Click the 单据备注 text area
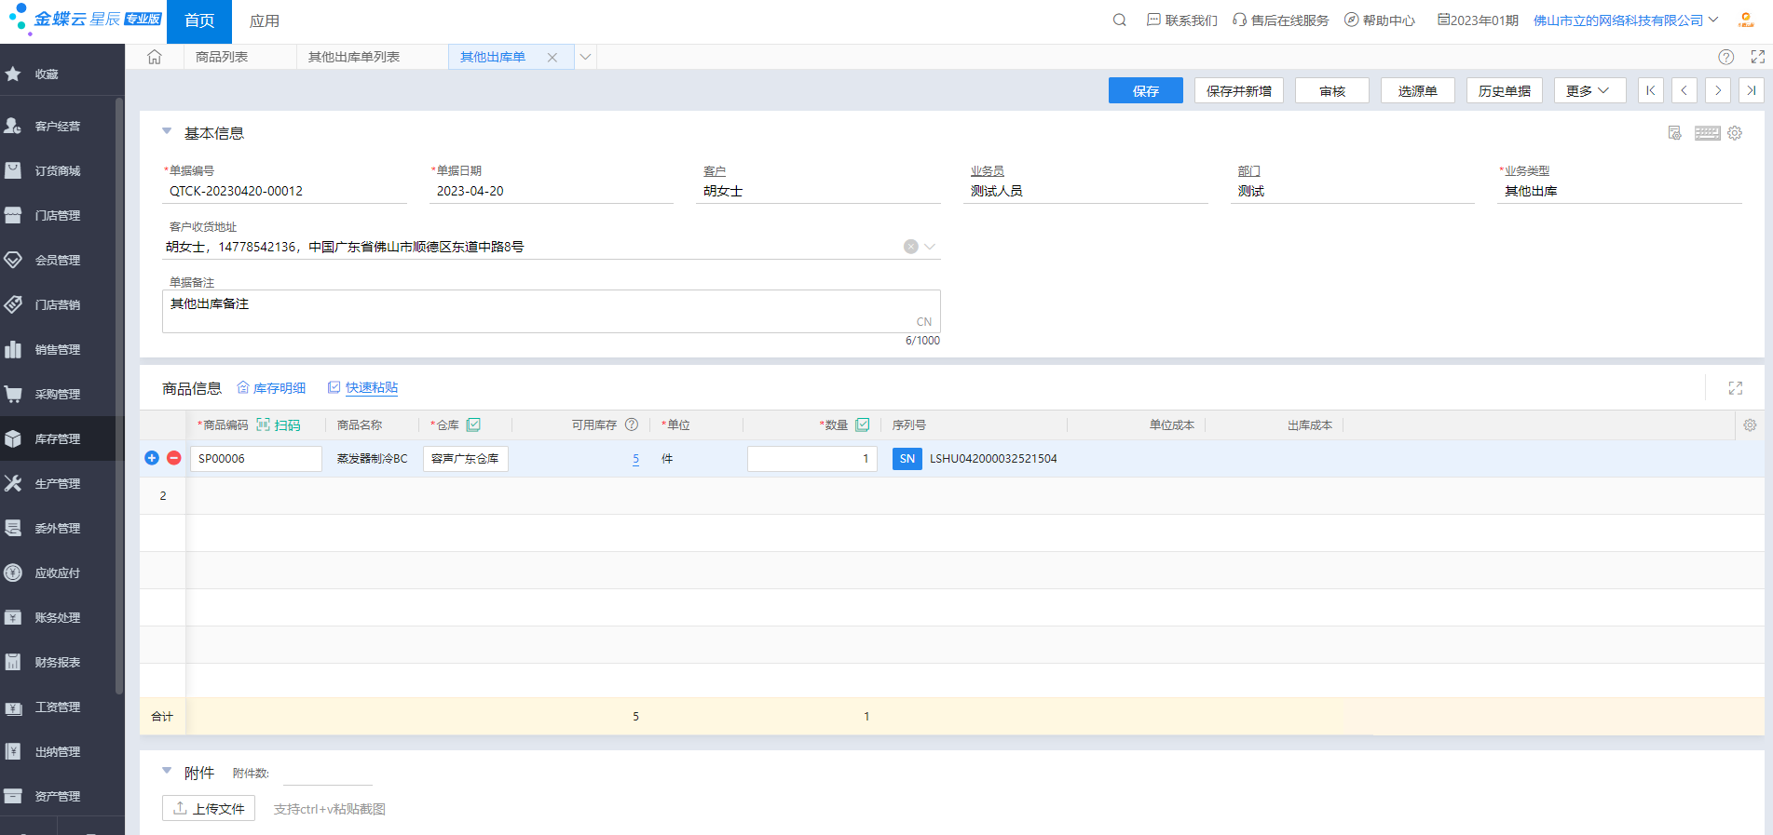This screenshot has height=835, width=1773. tap(552, 311)
